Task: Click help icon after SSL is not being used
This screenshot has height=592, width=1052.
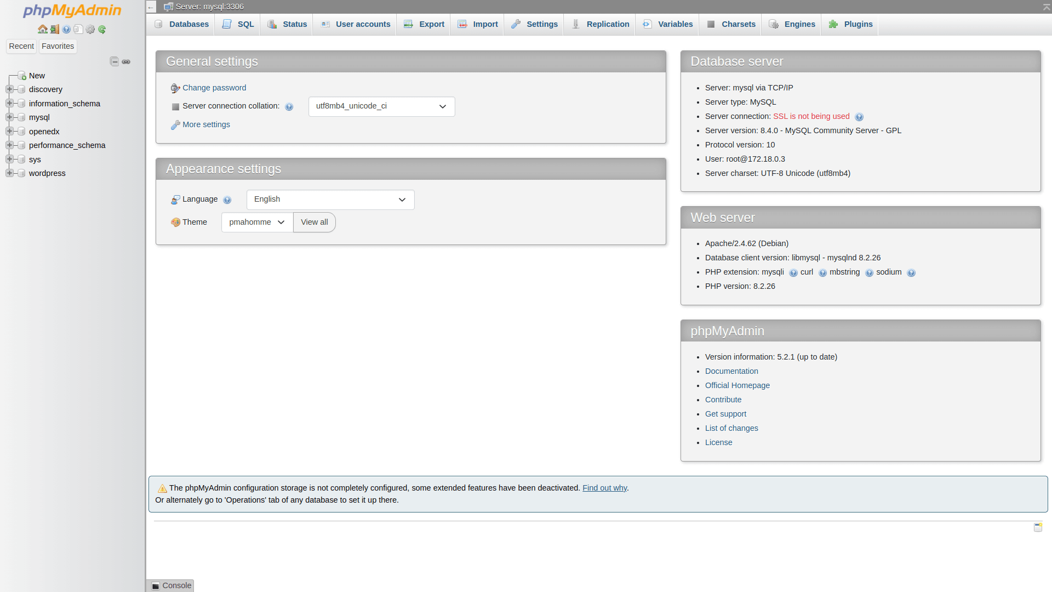Action: [859, 117]
